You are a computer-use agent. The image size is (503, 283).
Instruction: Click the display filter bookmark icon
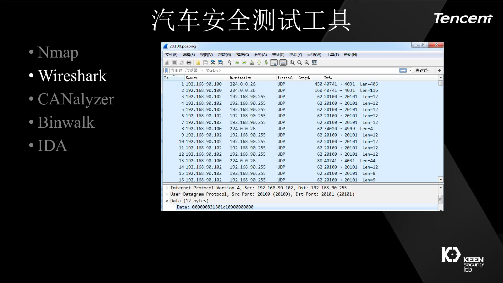[166, 70]
